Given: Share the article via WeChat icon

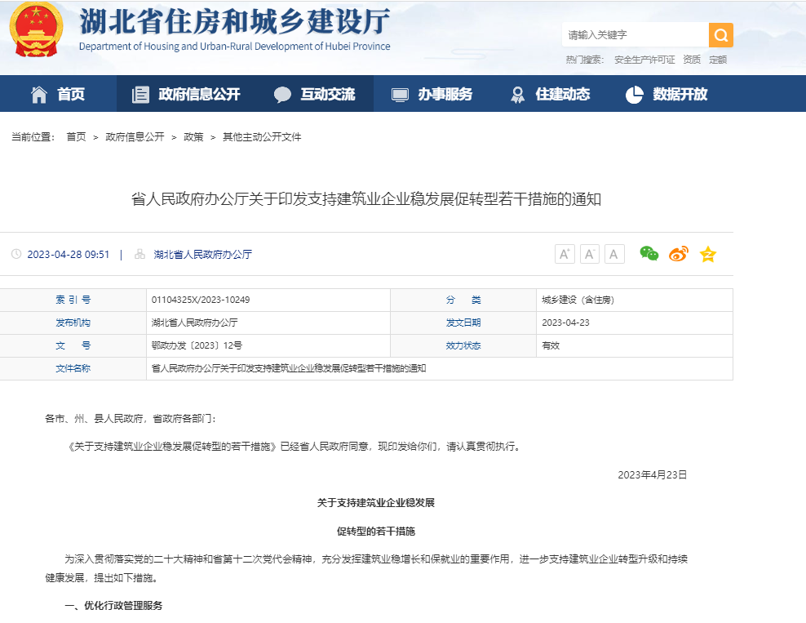Looking at the screenshot, I should tap(649, 254).
